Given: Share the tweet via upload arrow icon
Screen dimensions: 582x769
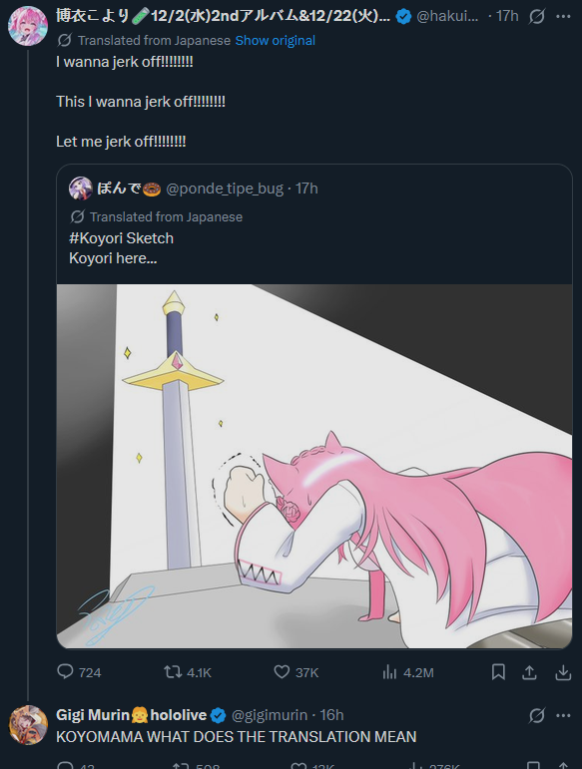Looking at the screenshot, I should click(529, 672).
